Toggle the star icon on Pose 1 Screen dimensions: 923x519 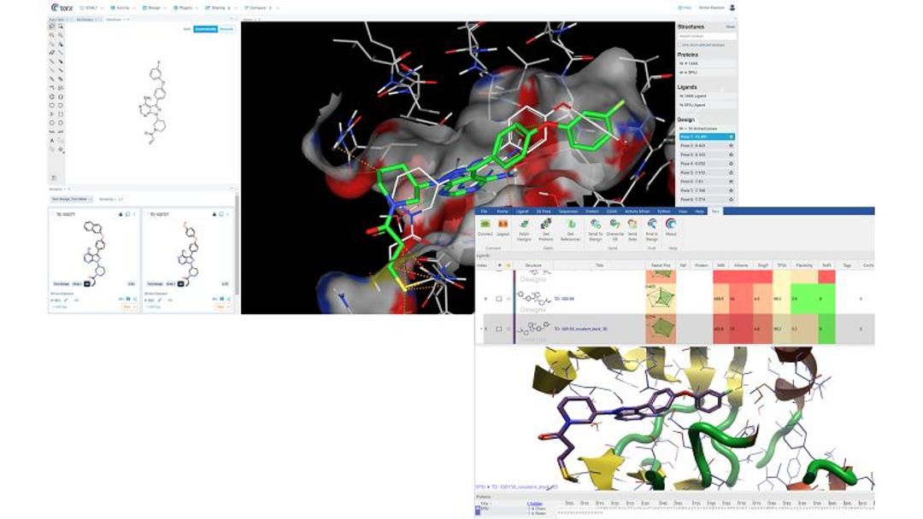tap(731, 137)
